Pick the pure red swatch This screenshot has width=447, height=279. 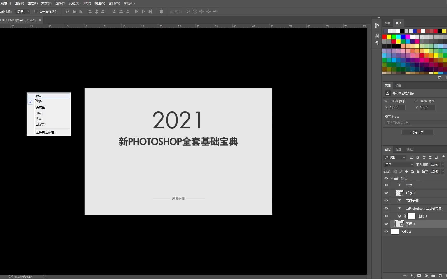coord(384,37)
